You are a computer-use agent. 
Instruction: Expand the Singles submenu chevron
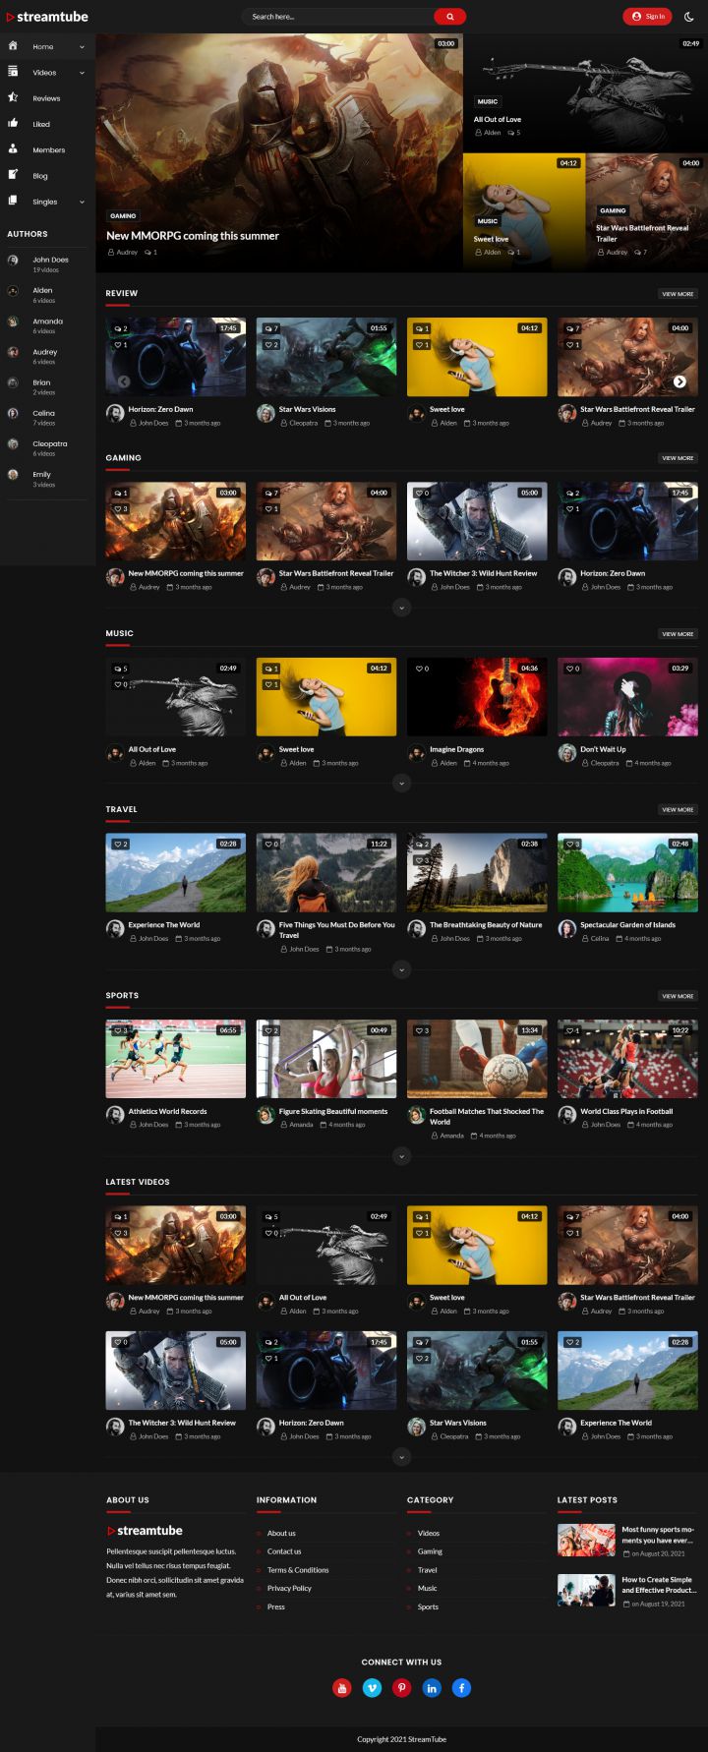click(82, 203)
